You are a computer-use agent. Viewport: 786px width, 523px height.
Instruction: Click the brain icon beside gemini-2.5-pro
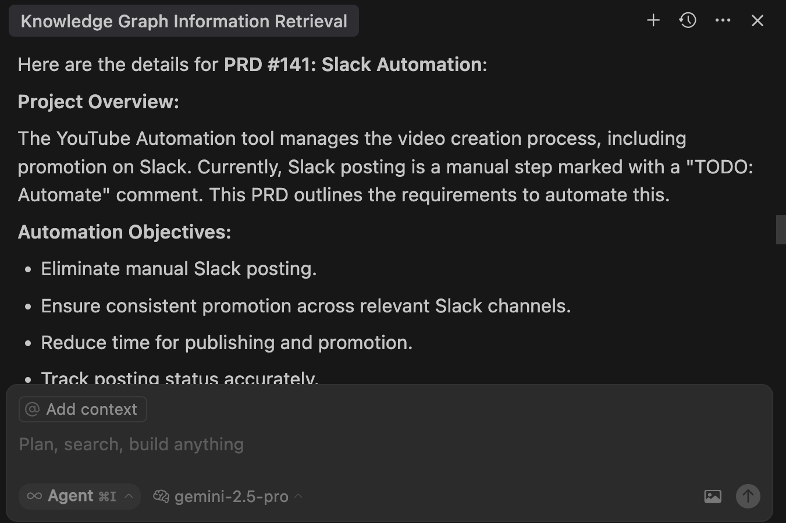(161, 496)
